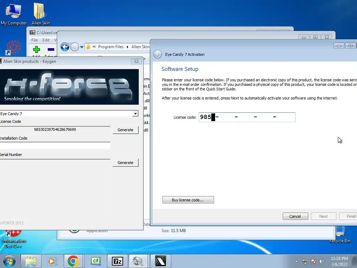Open the Recycle Bin on desktop

340,235
